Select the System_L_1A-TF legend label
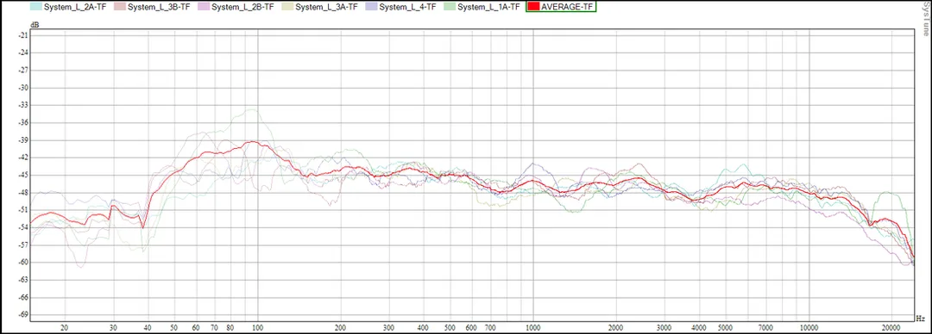This screenshot has width=932, height=334. 488,7
